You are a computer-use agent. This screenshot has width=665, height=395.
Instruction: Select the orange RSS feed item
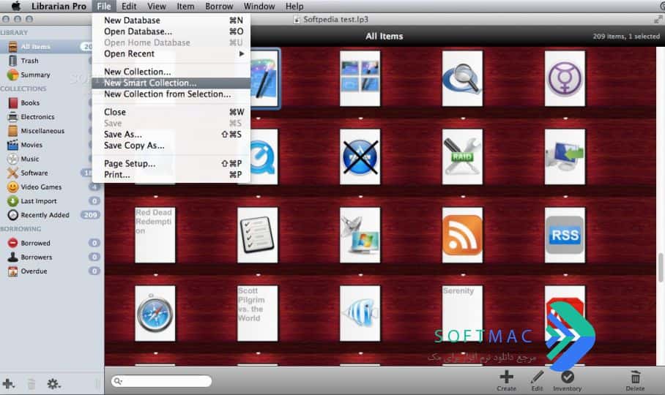tap(462, 235)
